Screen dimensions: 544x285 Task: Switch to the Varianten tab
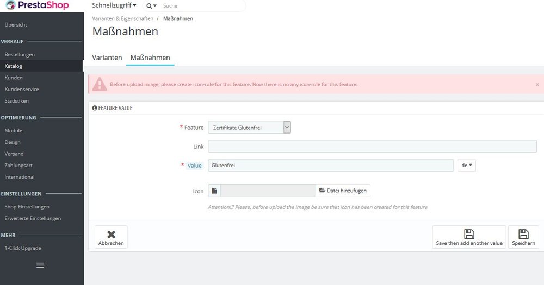pyautogui.click(x=107, y=58)
